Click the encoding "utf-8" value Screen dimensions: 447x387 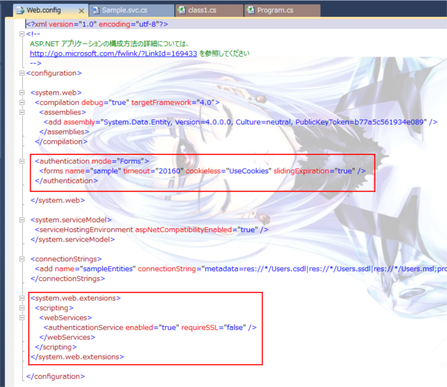point(147,24)
